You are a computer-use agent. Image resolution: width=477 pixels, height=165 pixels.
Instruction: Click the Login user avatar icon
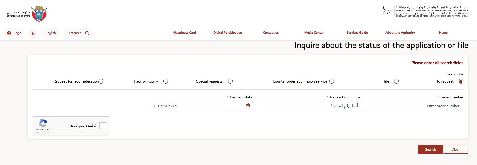point(9,33)
